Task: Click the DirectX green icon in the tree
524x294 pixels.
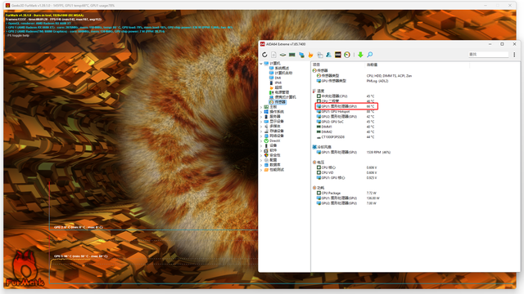Action: click(266, 140)
